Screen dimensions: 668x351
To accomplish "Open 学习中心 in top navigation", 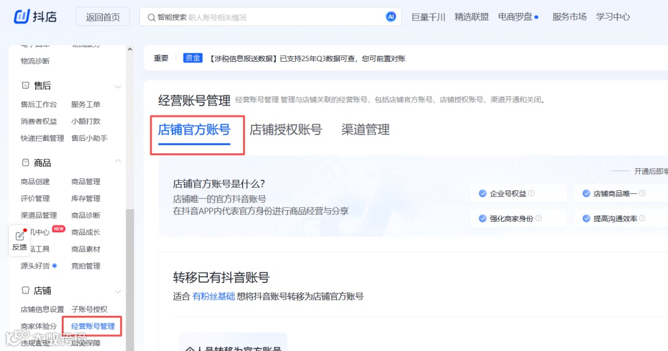I will (x=612, y=17).
